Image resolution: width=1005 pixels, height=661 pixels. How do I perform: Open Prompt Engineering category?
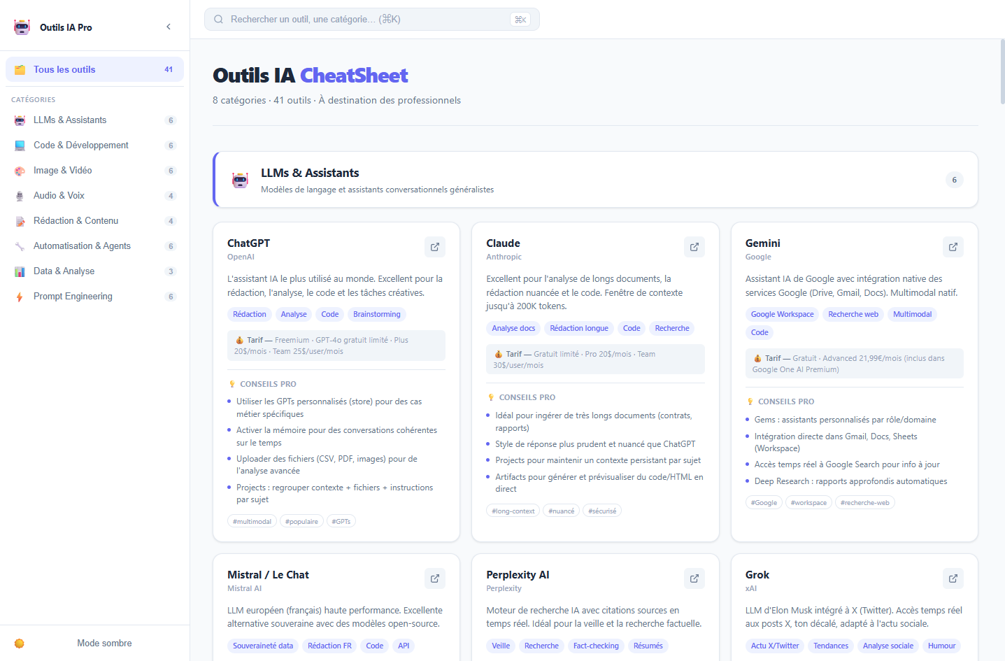pyautogui.click(x=94, y=297)
